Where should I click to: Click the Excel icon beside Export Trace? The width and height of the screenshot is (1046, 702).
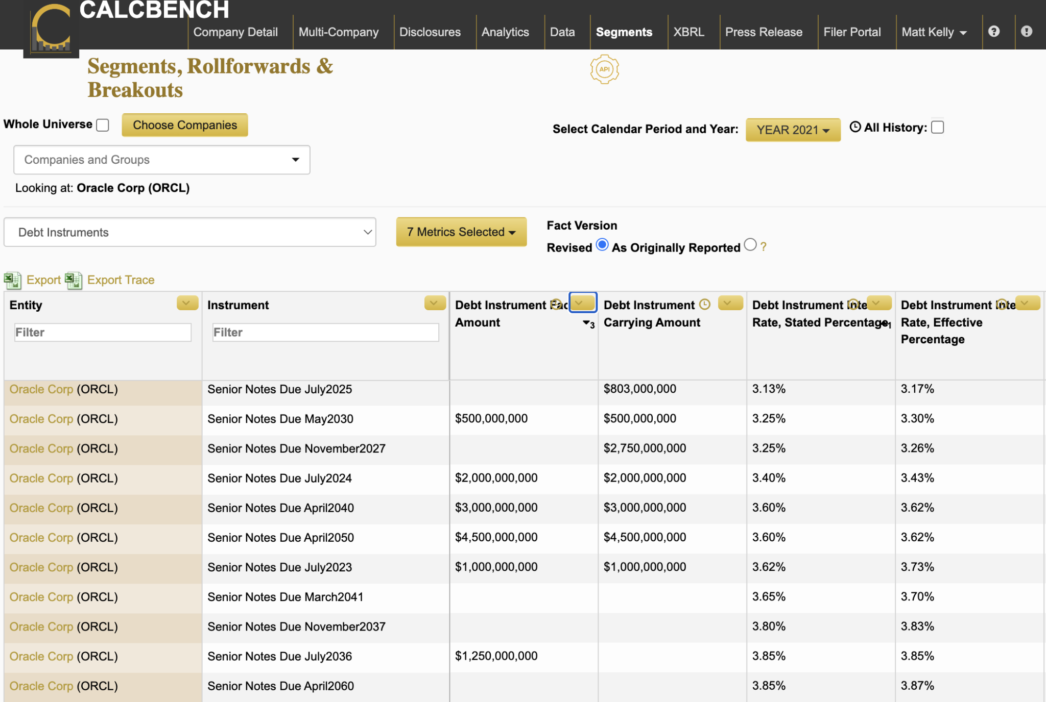click(74, 280)
